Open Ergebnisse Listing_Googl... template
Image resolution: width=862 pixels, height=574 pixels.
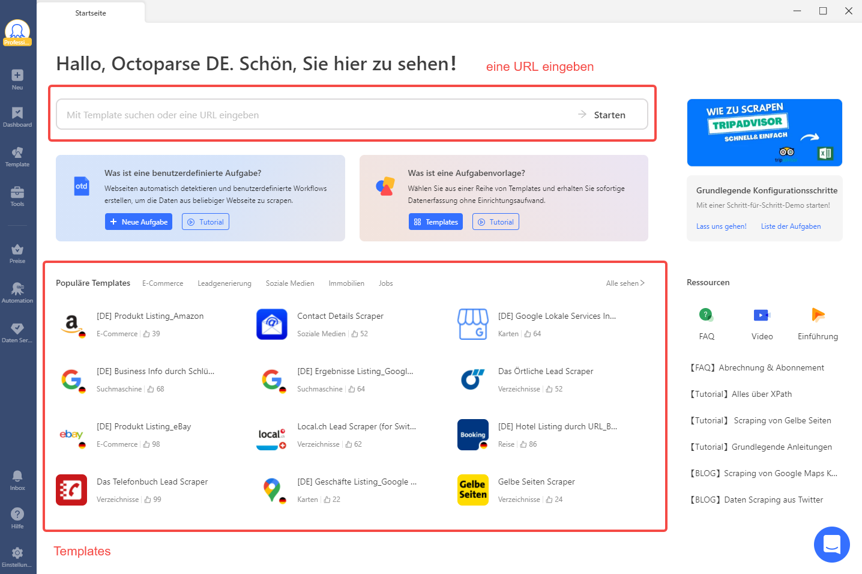tap(355, 371)
